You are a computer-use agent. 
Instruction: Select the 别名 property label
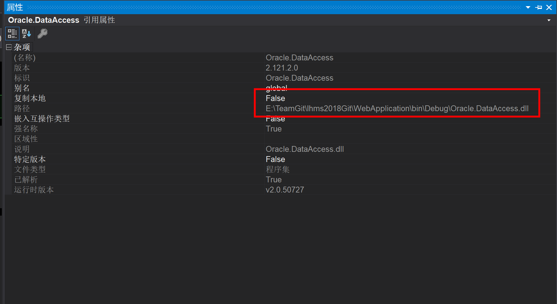pos(22,88)
